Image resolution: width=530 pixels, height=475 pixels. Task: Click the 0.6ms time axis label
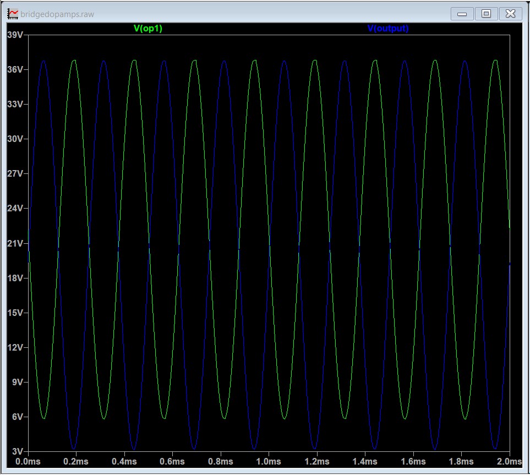coord(172,461)
